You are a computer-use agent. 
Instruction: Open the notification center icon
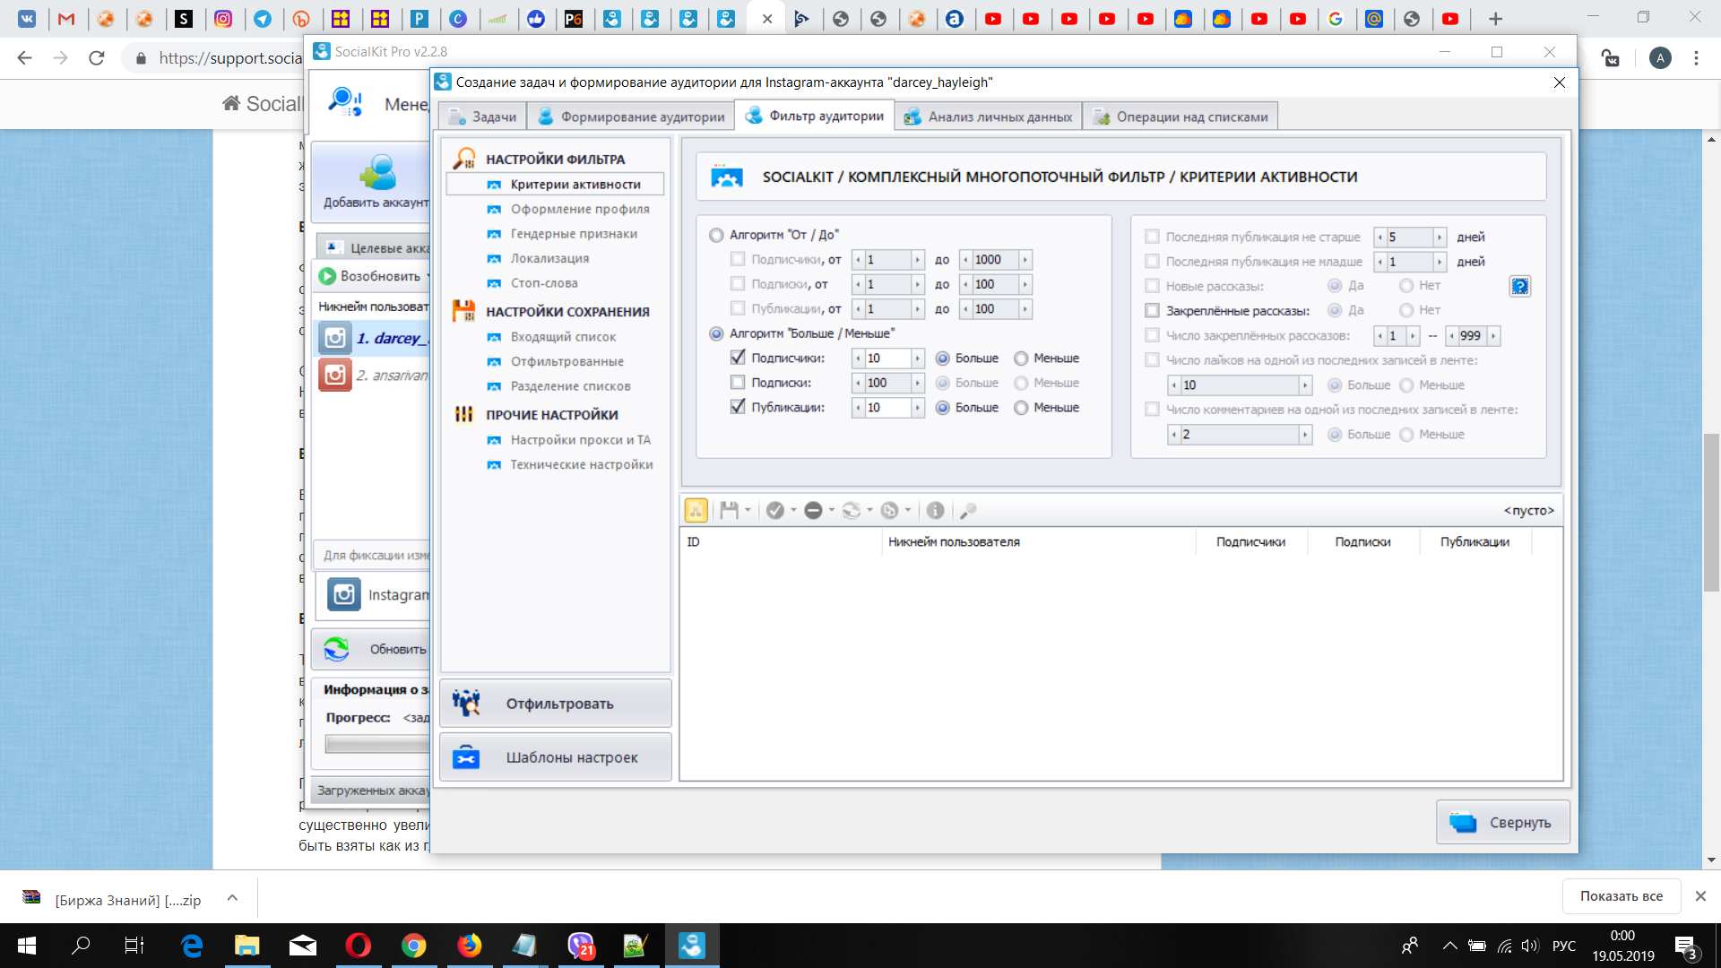click(x=1685, y=946)
